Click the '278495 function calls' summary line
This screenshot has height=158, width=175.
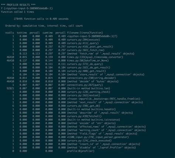(41, 19)
